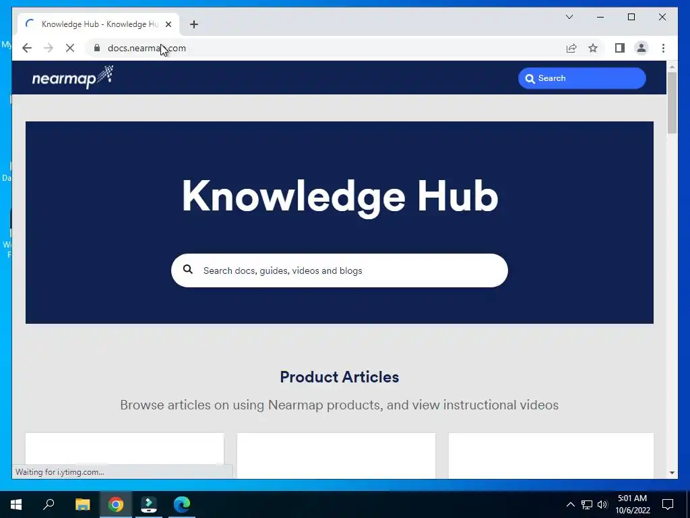Viewport: 690px width, 518px height.
Task: Open a new tab with the plus button
Action: 194,24
